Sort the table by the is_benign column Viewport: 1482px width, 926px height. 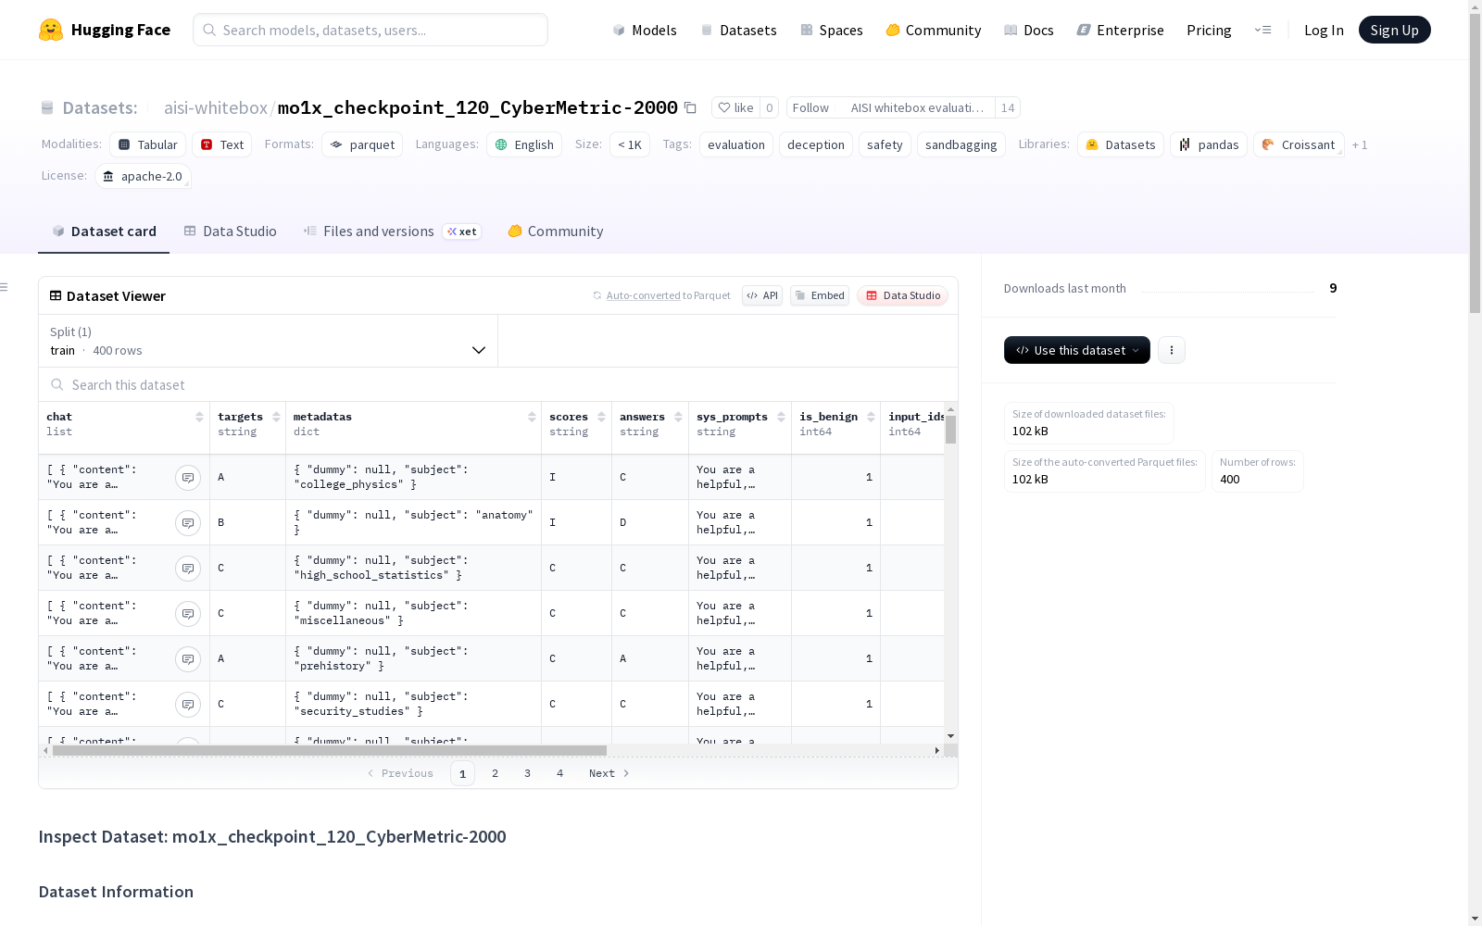click(871, 417)
